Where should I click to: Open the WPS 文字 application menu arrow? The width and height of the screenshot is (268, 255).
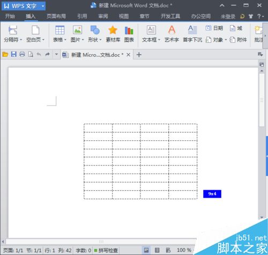(43, 6)
